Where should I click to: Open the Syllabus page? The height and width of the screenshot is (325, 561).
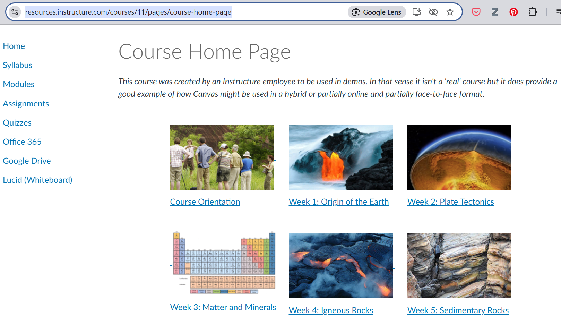coord(17,65)
